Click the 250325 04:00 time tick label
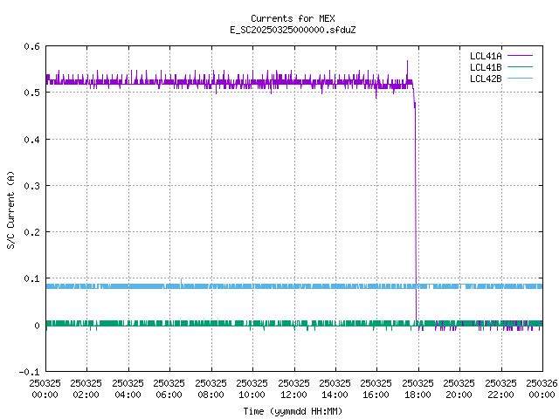This screenshot has width=559, height=419. pyautogui.click(x=128, y=388)
